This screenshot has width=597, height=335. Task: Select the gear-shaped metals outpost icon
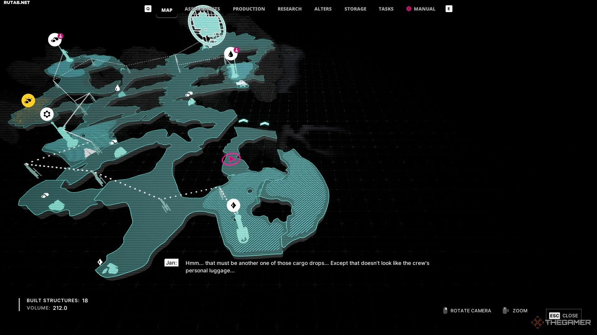coord(47,114)
